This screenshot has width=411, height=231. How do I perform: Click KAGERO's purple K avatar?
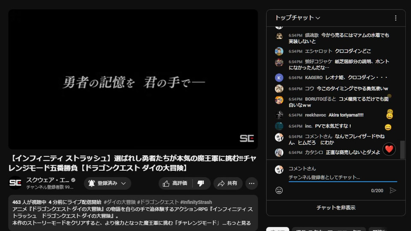click(279, 78)
